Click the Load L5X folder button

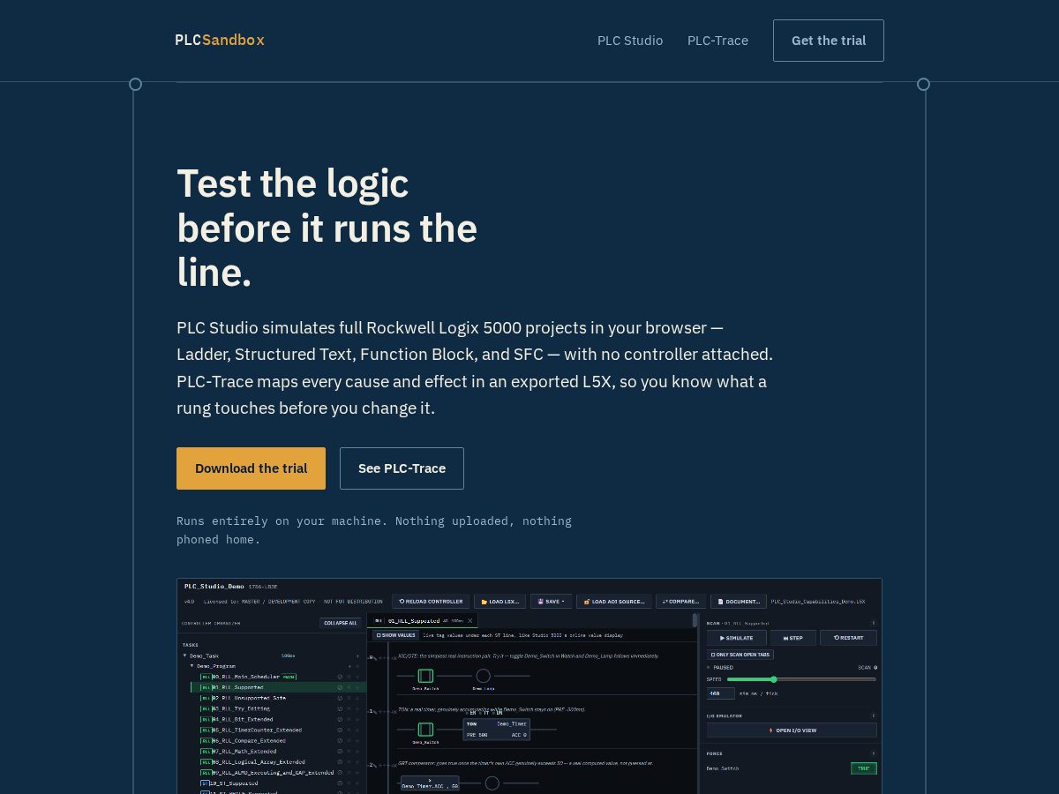pyautogui.click(x=499, y=602)
